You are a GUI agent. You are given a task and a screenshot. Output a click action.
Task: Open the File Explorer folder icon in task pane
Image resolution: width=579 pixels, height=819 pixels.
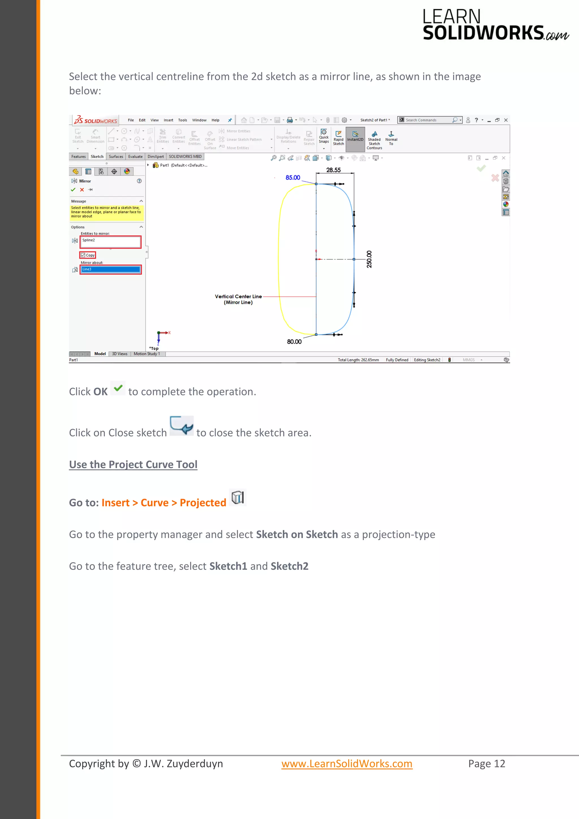505,189
